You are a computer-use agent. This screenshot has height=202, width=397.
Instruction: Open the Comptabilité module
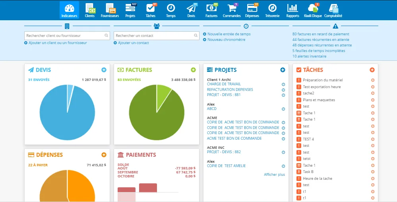333,10
